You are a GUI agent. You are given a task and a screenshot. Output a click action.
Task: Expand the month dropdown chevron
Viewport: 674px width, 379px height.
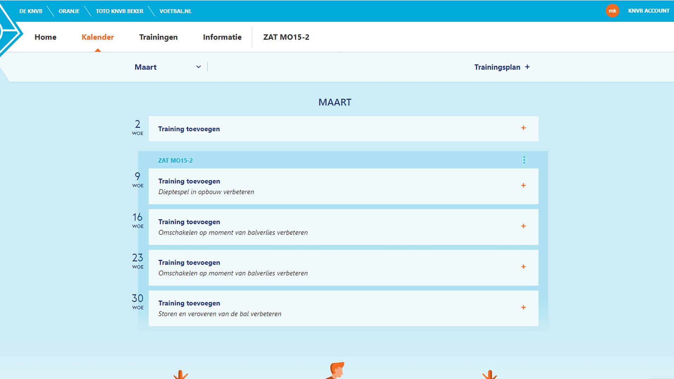(x=198, y=67)
